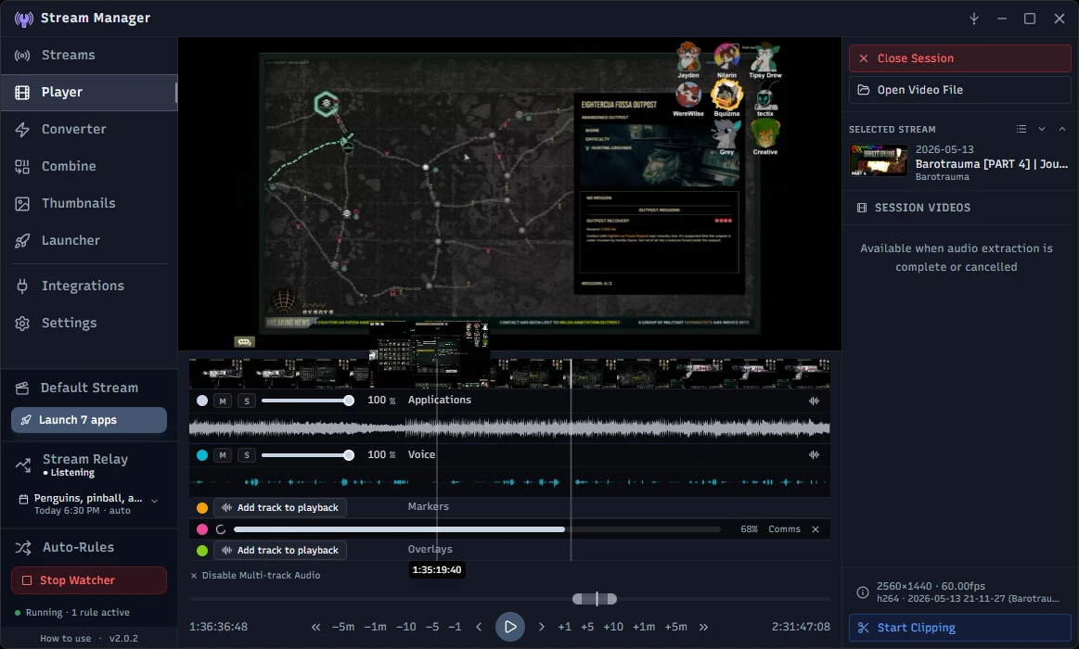The width and height of the screenshot is (1079, 649).
Task: Toggle the orange Markers track dot
Action: click(x=202, y=508)
